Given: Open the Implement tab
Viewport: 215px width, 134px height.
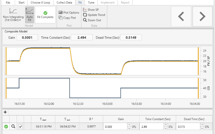Looking at the screenshot, I should pos(107,3).
